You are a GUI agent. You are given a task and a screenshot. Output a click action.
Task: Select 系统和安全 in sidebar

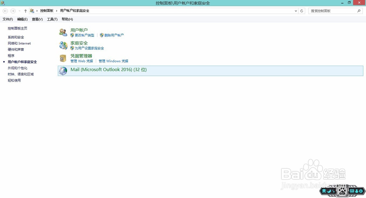pyautogui.click(x=16, y=37)
